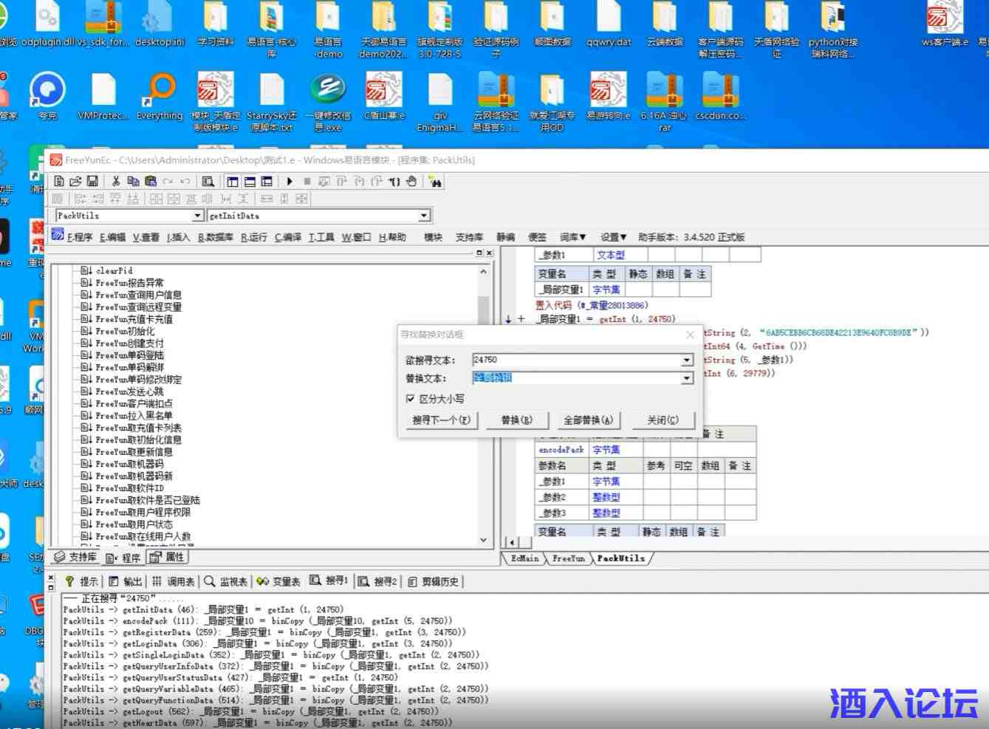Screen dimensions: 989x729
Task: Click the Save file toolbar icon
Action: tap(92, 181)
